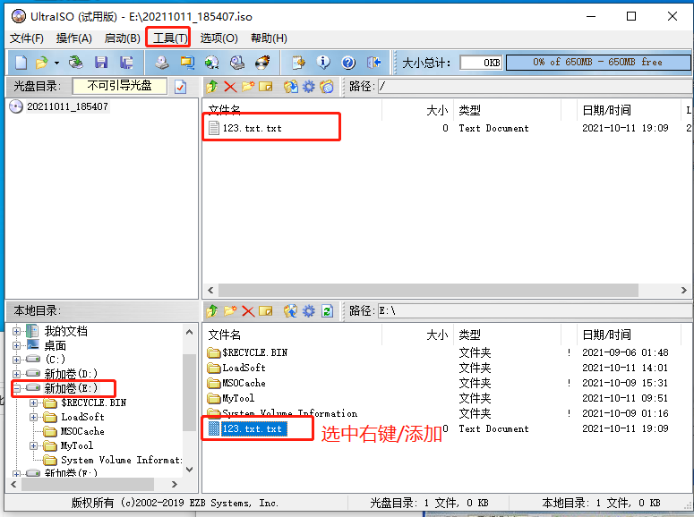Image resolution: width=694 pixels, height=517 pixels.
Task: Open the 帮助(H) menu
Action: click(269, 38)
